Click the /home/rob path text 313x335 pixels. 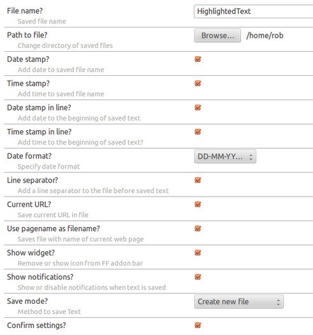point(265,36)
